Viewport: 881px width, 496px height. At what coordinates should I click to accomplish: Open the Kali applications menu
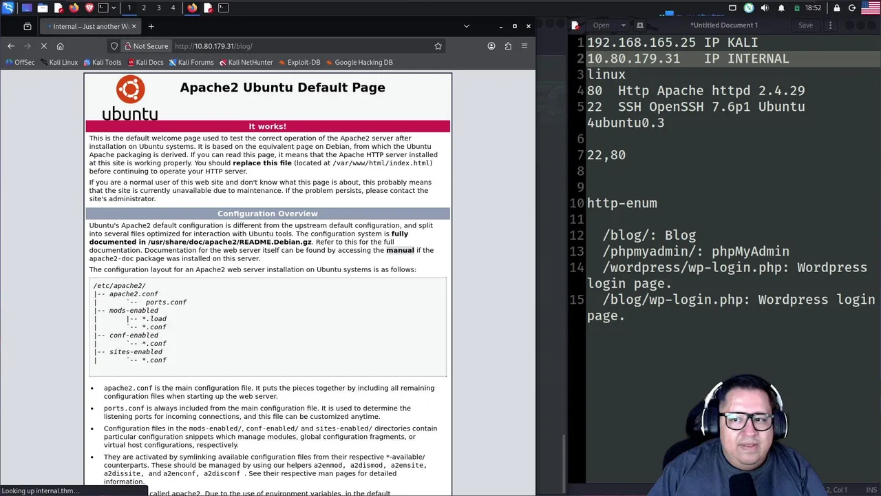[x=8, y=8]
